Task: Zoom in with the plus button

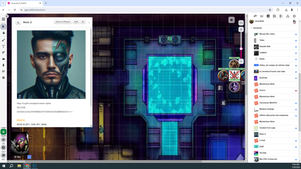Action: (241, 30)
